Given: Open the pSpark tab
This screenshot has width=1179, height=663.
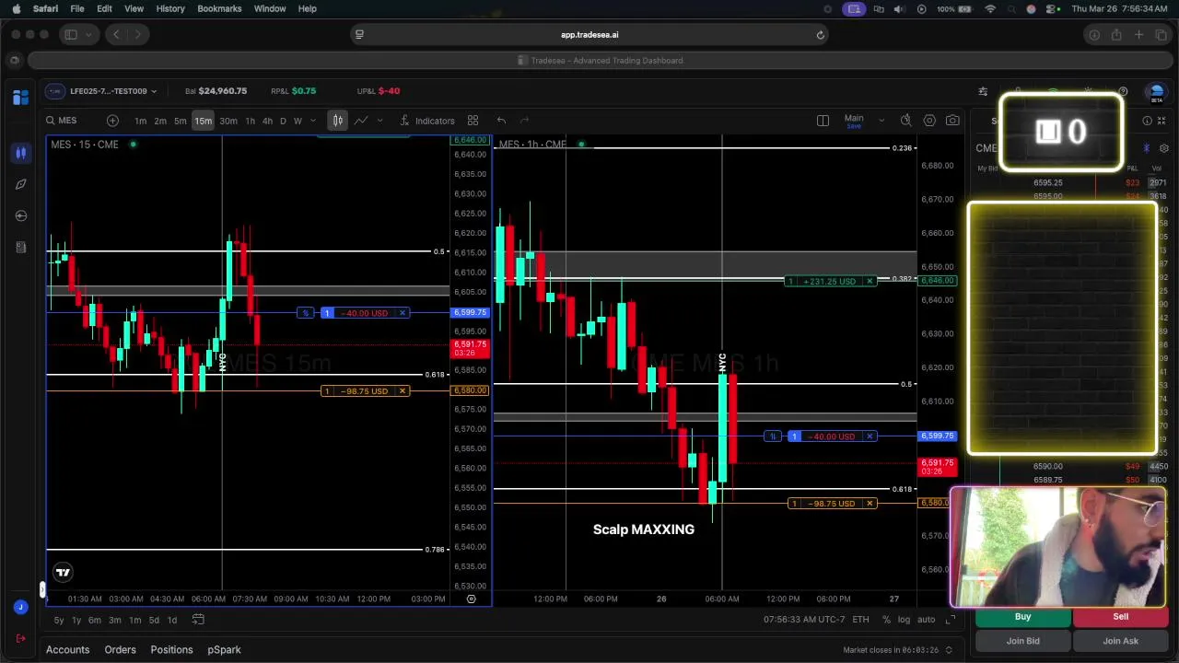Looking at the screenshot, I should (x=224, y=650).
